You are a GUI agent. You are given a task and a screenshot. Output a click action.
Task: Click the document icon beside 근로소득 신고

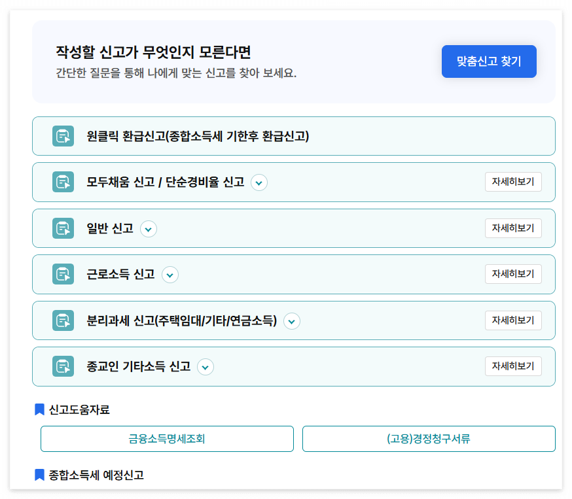coord(63,274)
